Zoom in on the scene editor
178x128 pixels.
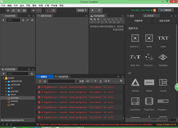[x=91, y=19]
